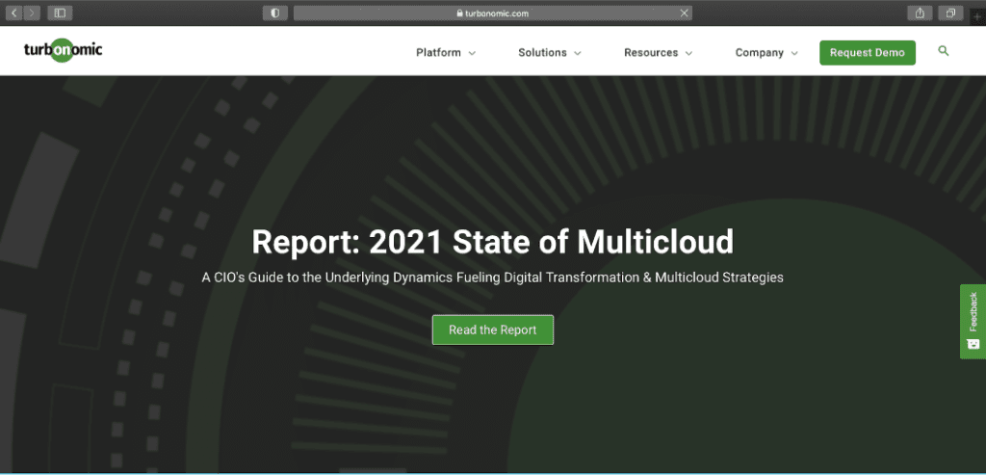Expand the Resources dropdown chevron
The height and width of the screenshot is (475, 986).
(688, 54)
